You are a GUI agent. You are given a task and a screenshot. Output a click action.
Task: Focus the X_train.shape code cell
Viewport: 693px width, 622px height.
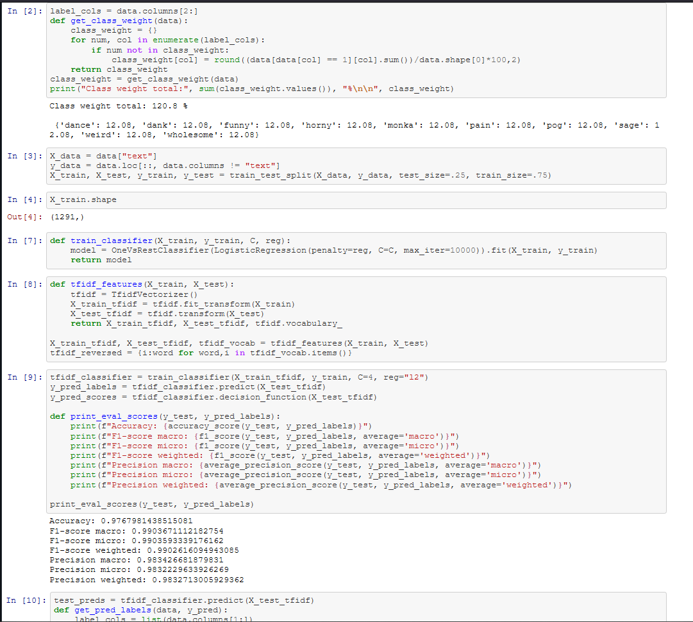coord(356,200)
